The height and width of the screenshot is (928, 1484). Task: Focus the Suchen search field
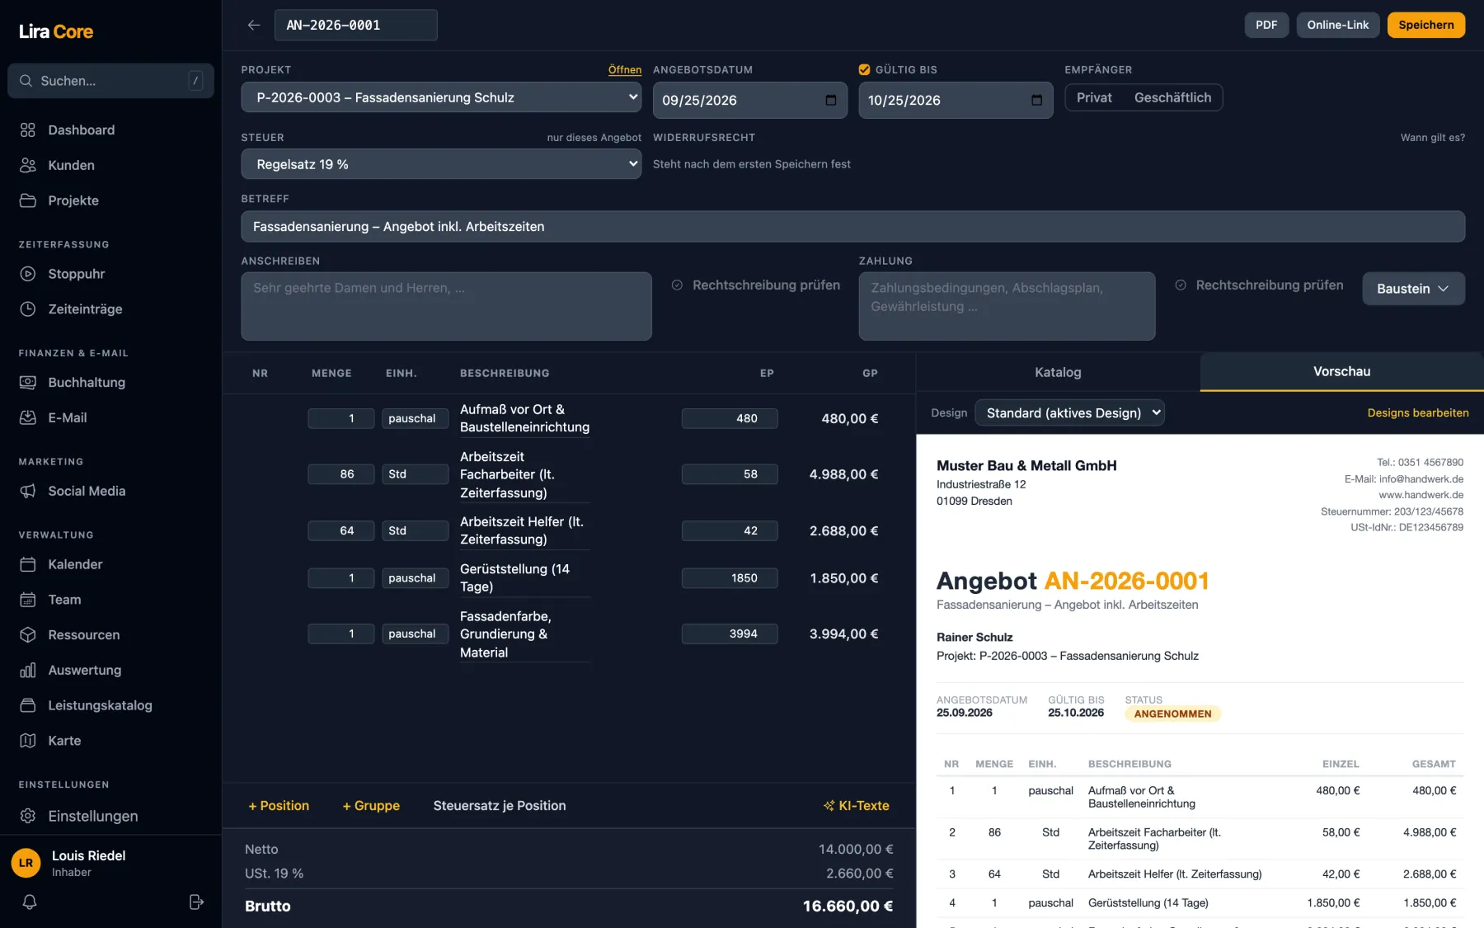tap(110, 81)
